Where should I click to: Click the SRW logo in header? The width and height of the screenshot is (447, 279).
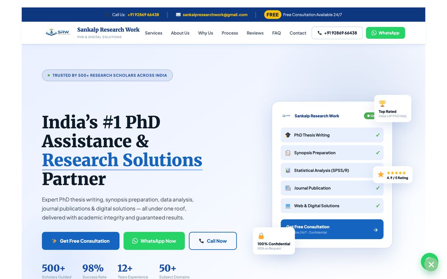click(58, 33)
